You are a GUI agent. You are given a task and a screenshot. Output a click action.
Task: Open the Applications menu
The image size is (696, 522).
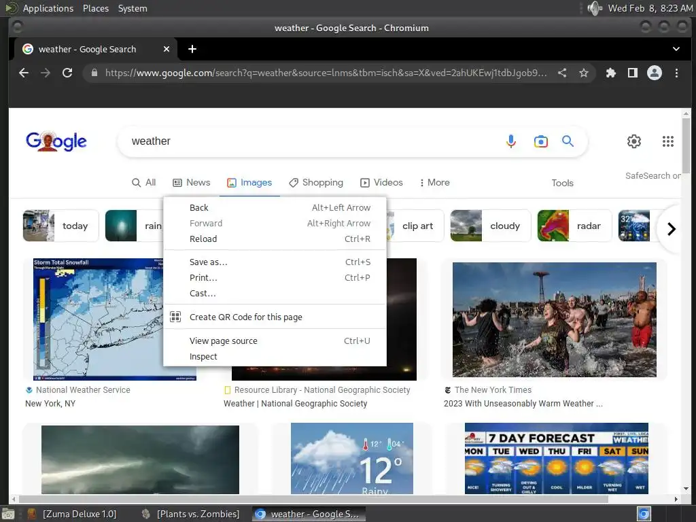point(48,8)
